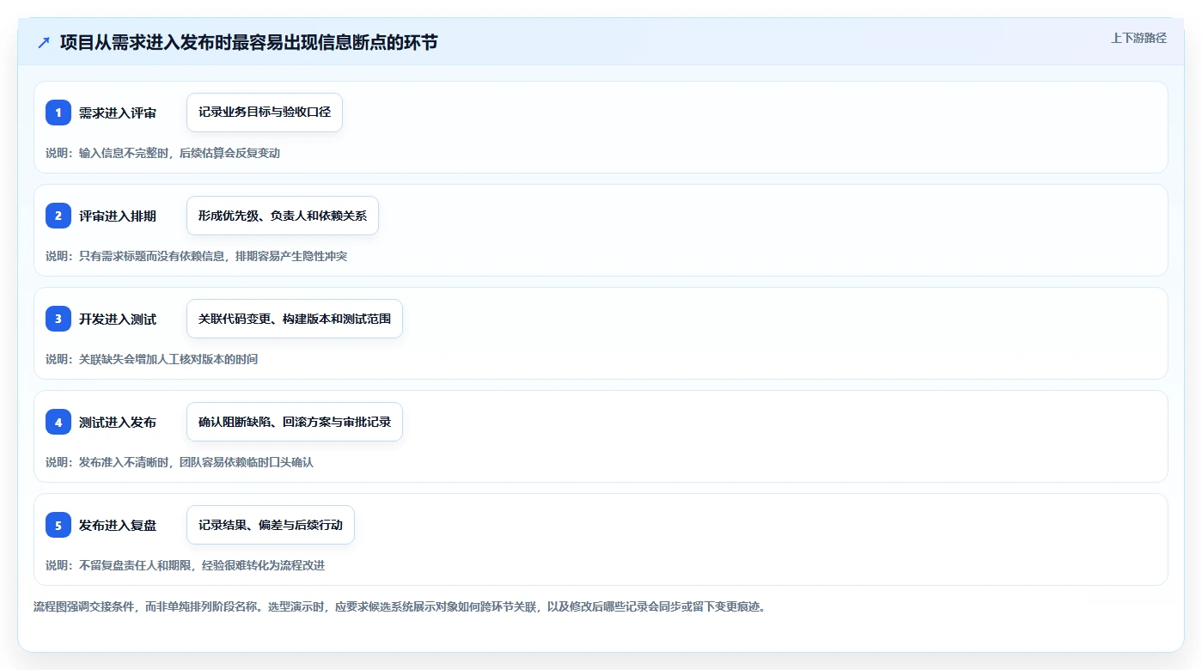Screen dimensions: 1202x670
Task: Click the 关联代码变更、构建版本和测试范围 chip
Action: 295,319
